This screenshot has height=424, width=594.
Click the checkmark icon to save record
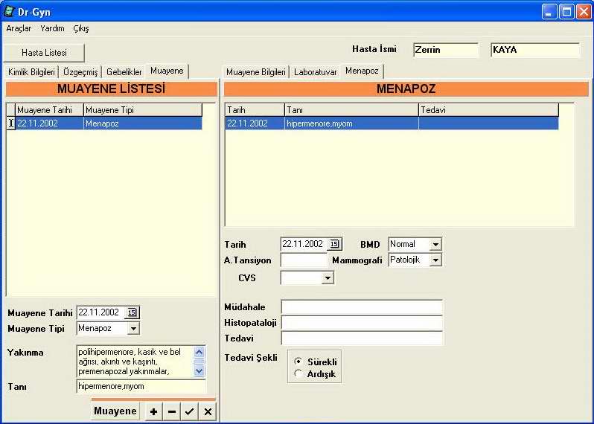point(190,411)
